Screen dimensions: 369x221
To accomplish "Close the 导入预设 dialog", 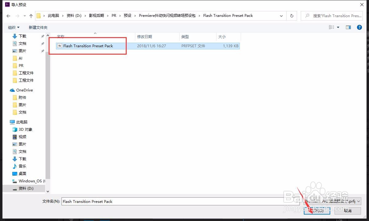I will 362,5.
